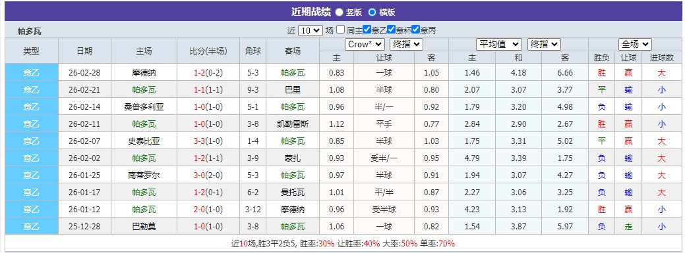This screenshot has height=253, width=685.
Task: Click the 意乙 type cell for 25-12-28
Action: pyautogui.click(x=32, y=227)
